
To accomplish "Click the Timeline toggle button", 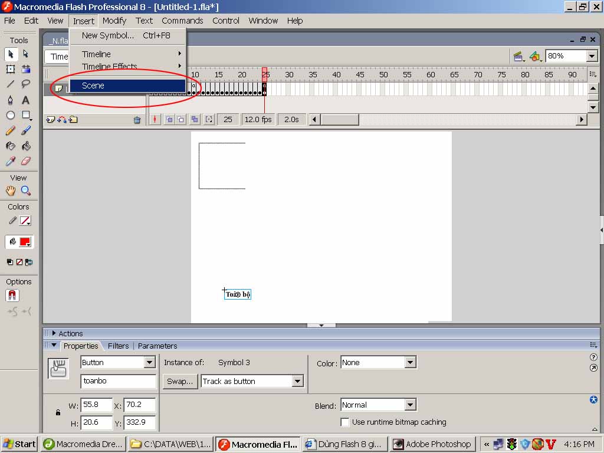I will click(57, 57).
